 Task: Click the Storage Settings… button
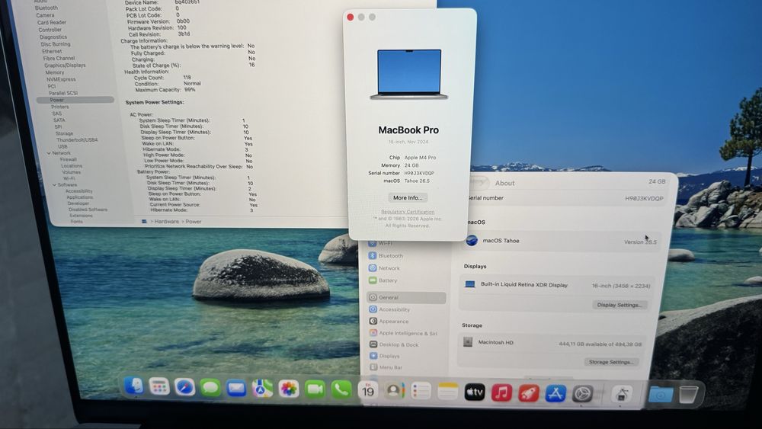(611, 362)
